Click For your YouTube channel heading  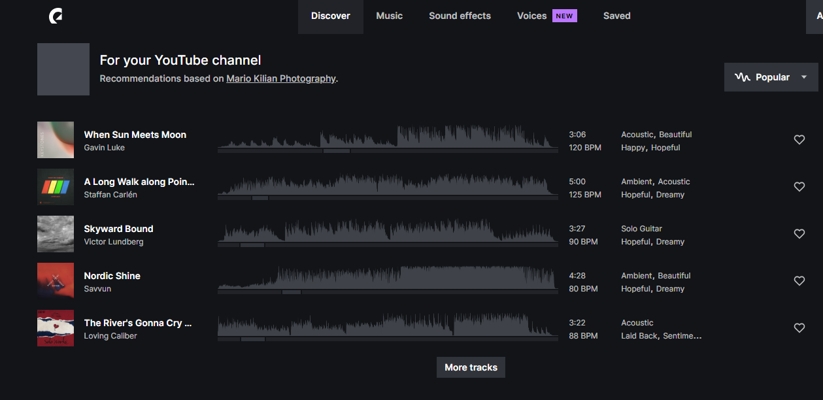coord(180,60)
